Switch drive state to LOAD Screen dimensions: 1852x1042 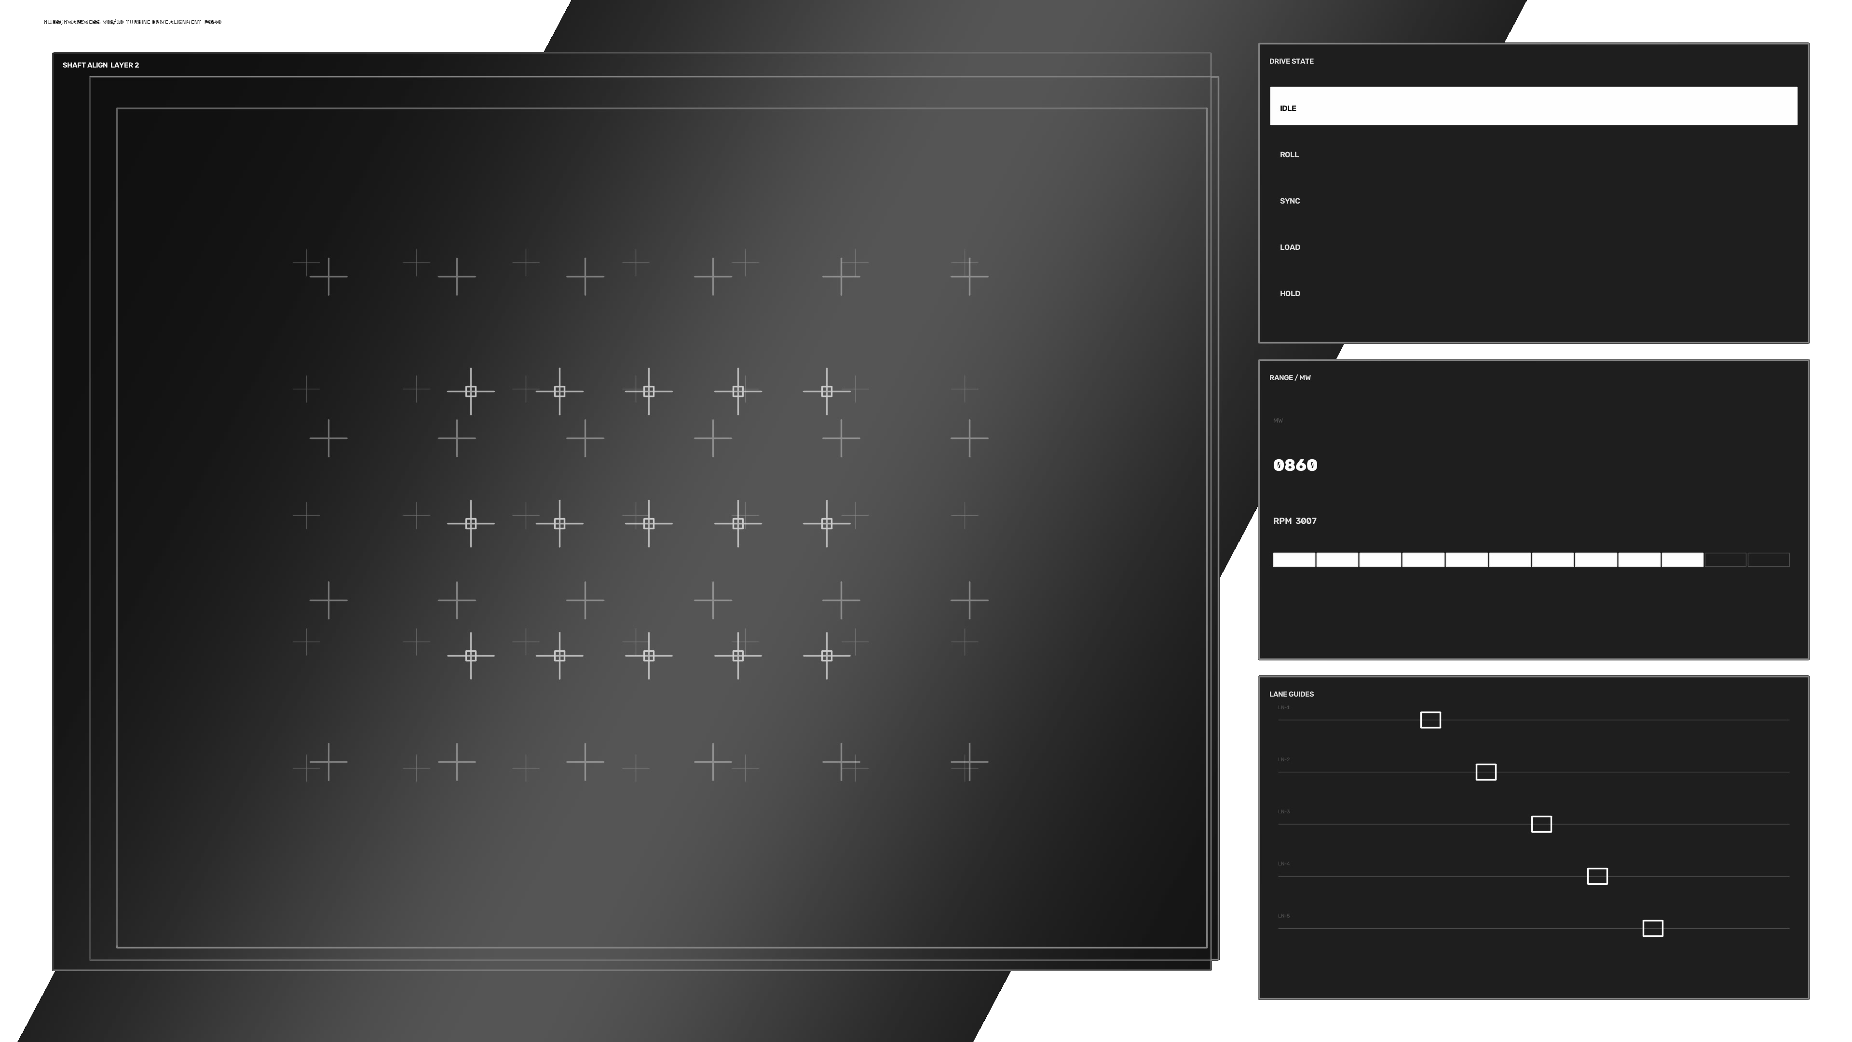pos(1533,247)
